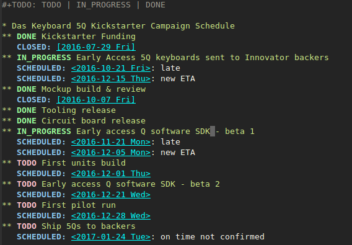352x245 pixels.
Task: Fold the Mockup build & review heading stars
Action: [x=7, y=89]
